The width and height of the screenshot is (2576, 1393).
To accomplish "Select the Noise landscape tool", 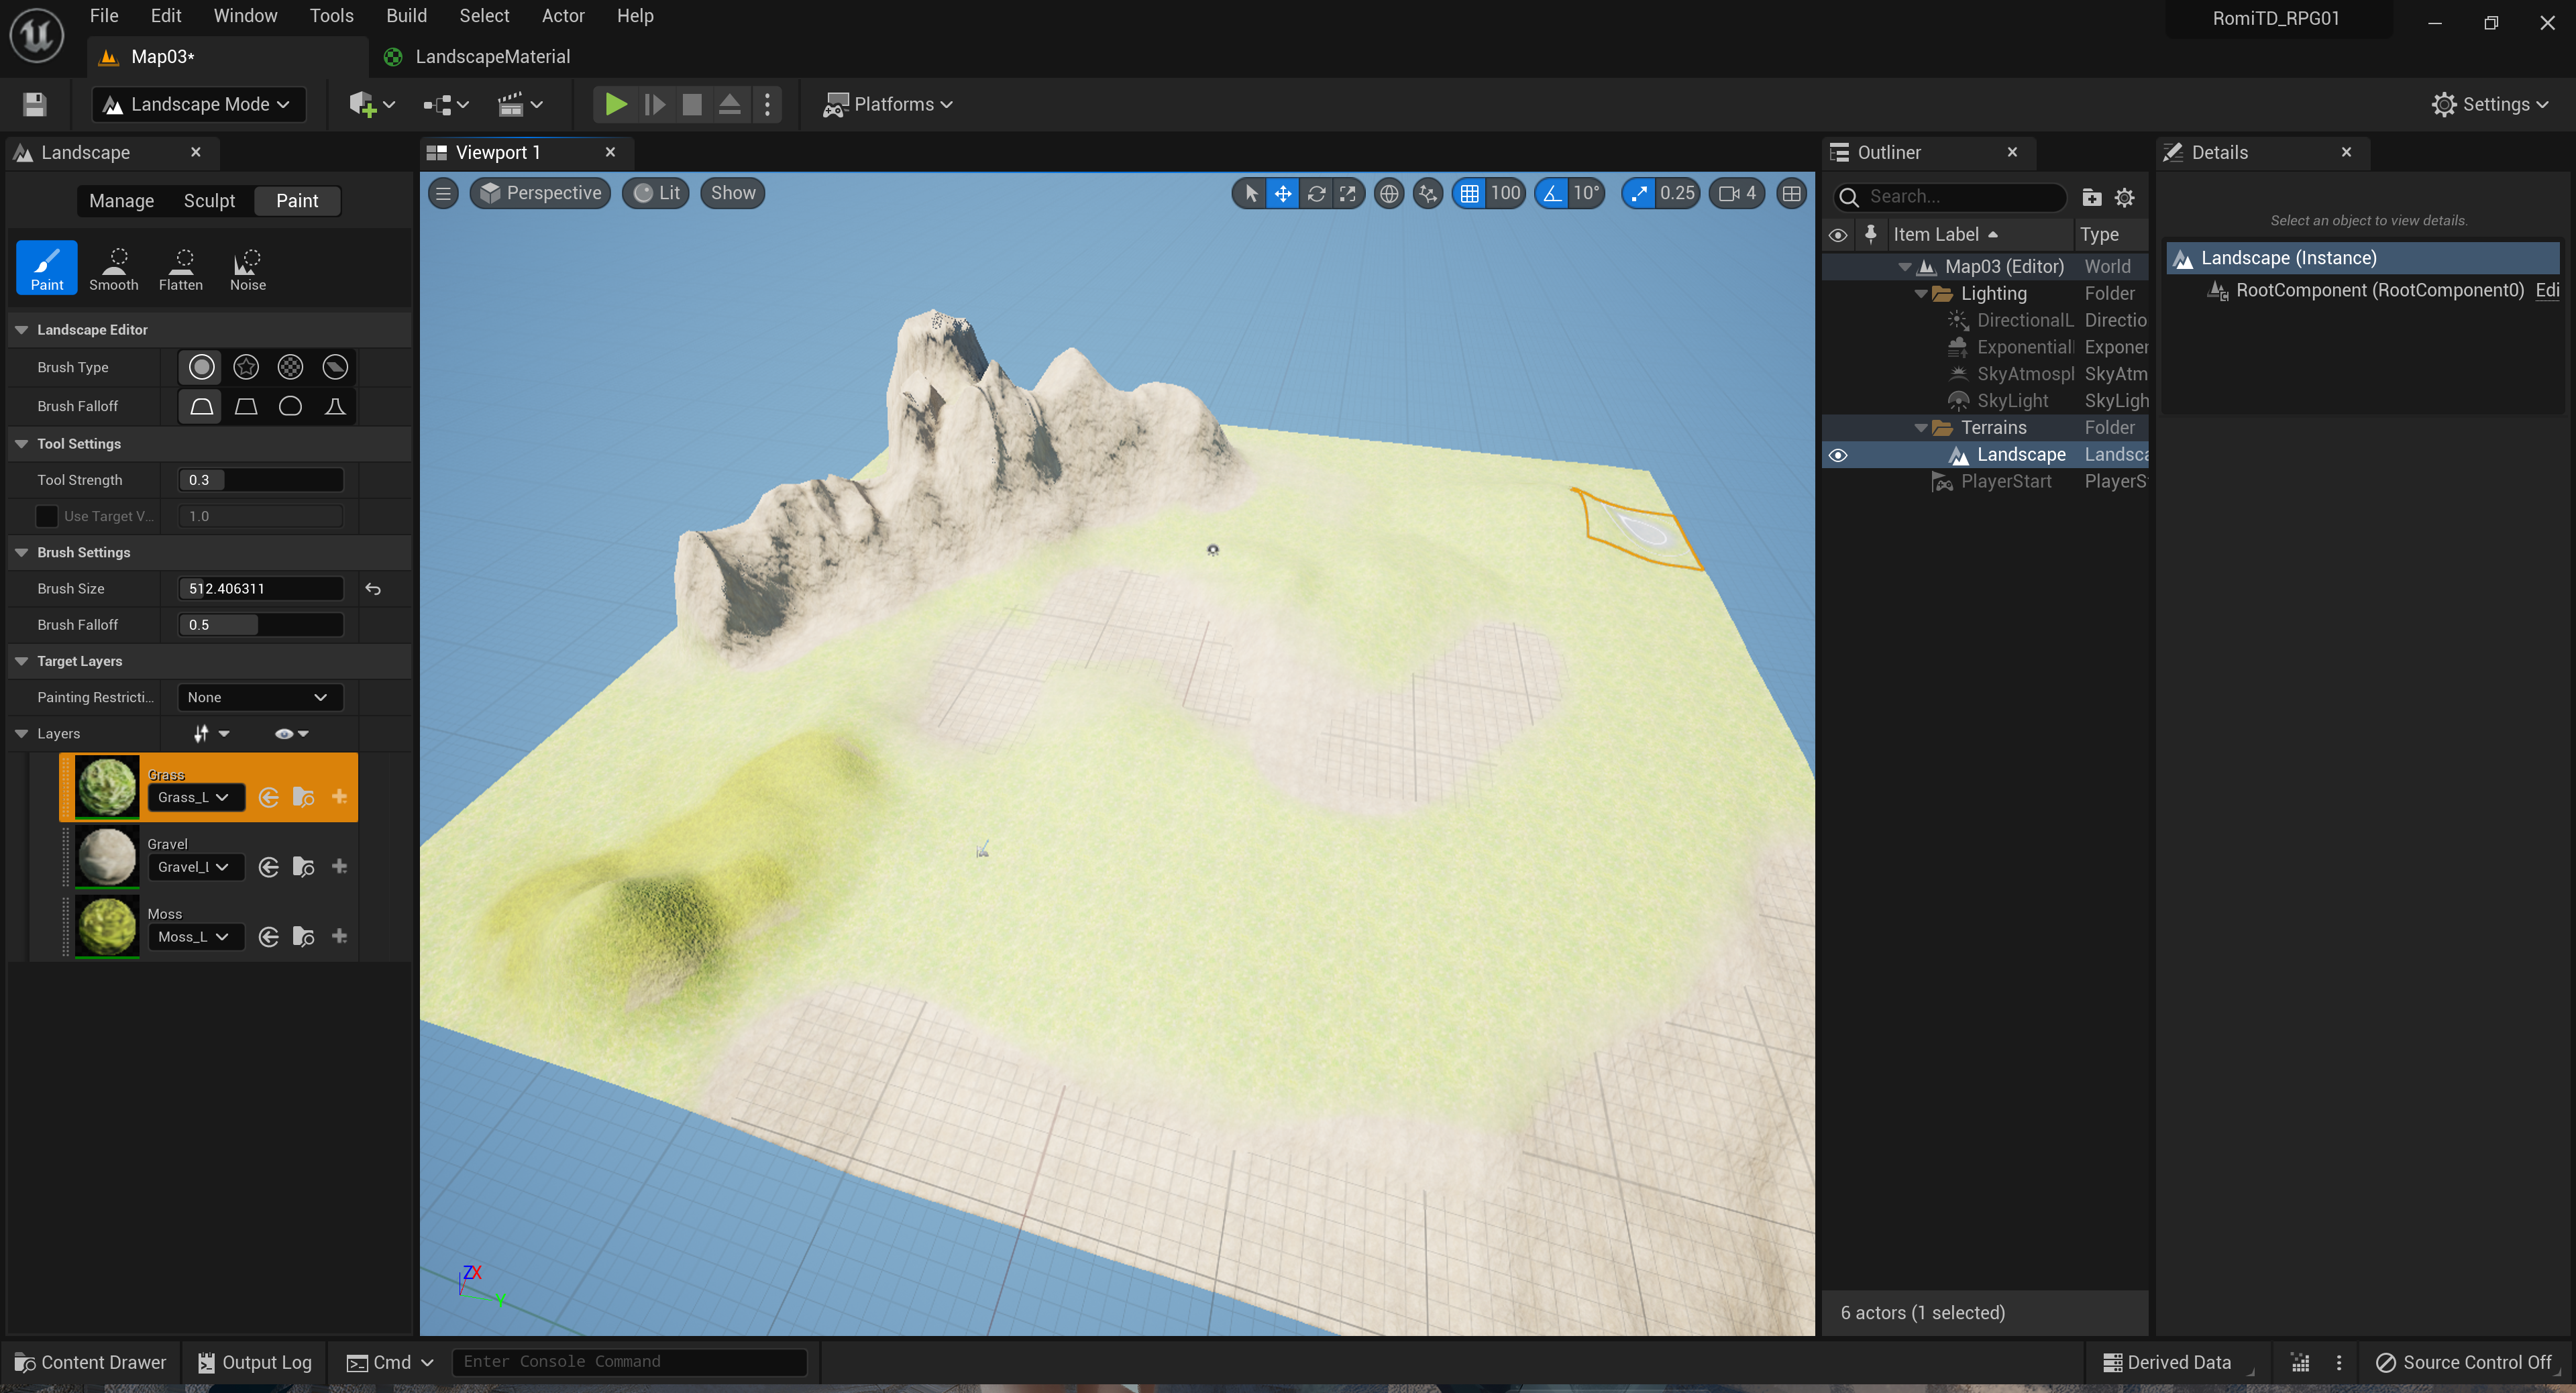I will click(248, 268).
